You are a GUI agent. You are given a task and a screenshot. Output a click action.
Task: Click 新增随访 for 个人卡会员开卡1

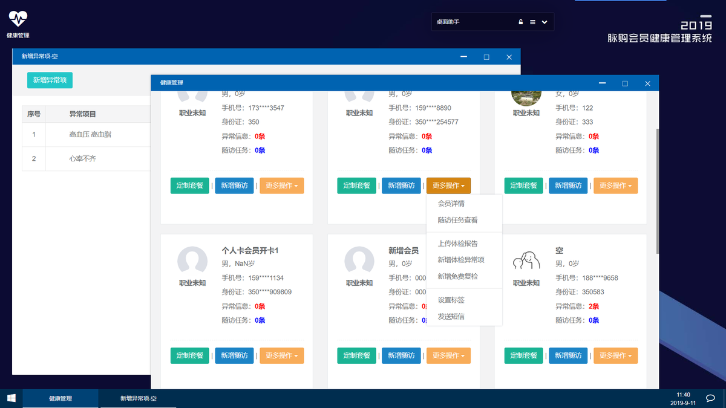(x=235, y=355)
